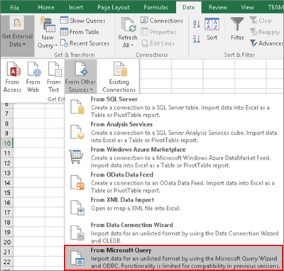Sort descending with the Z to A icon
This screenshot has height=271, width=284.
point(197,39)
